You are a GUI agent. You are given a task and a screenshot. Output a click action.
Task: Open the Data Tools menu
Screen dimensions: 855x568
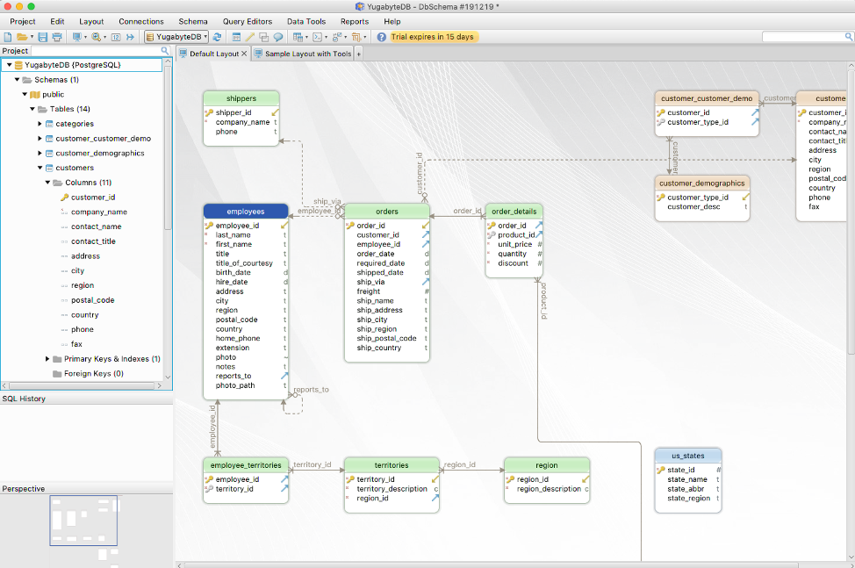click(305, 21)
